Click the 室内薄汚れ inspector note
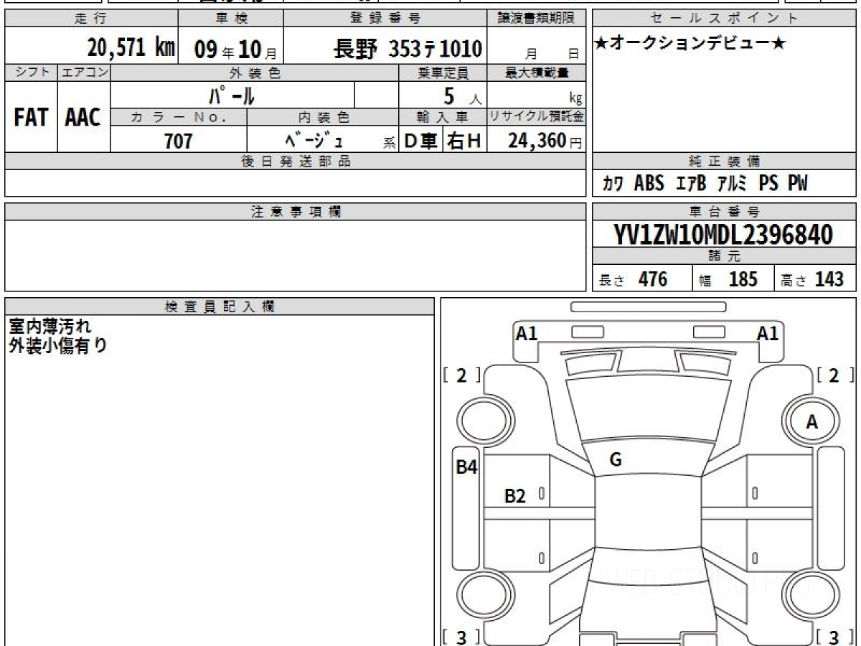The width and height of the screenshot is (861, 646). (x=50, y=327)
